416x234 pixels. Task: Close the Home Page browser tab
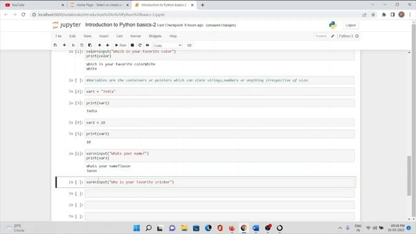tap(127, 5)
